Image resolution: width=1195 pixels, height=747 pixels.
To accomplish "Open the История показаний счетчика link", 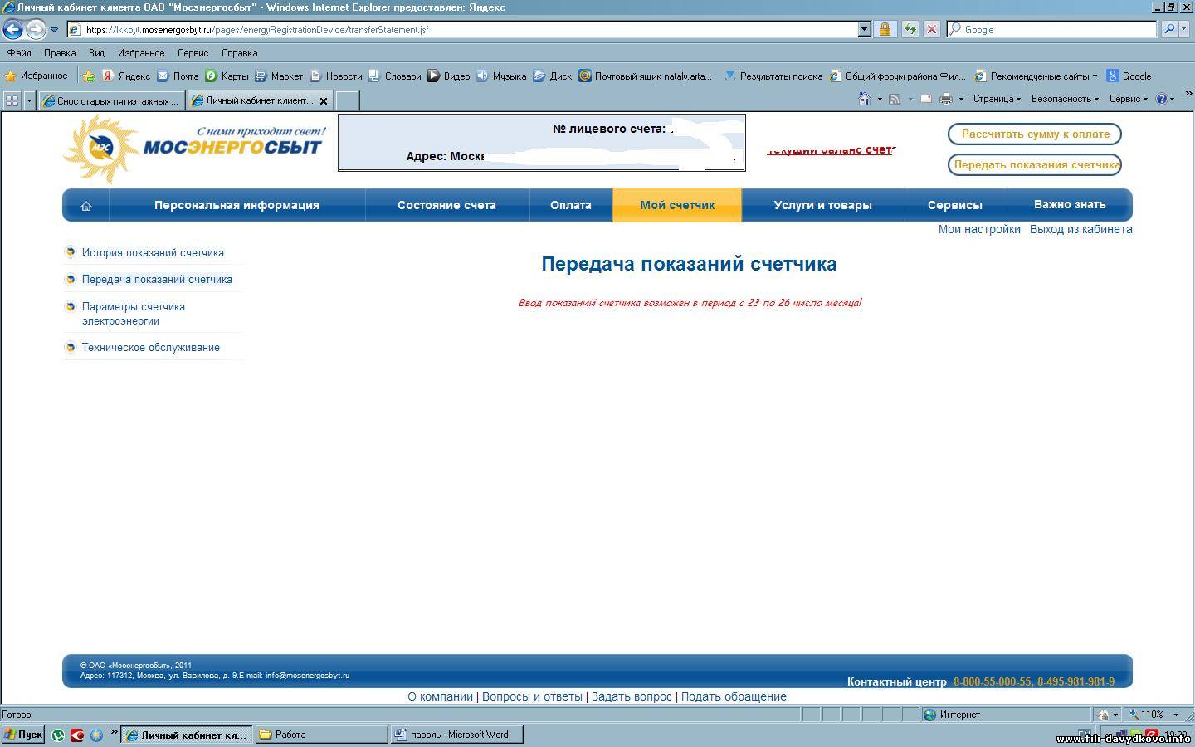I will pos(153,252).
